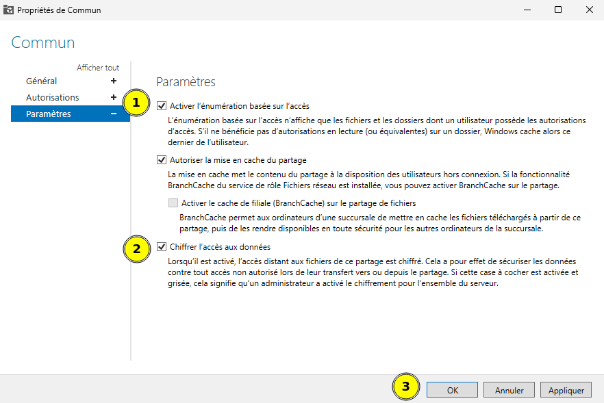Image resolution: width=604 pixels, height=403 pixels.
Task: Click the Commun heading text
Action: tap(42, 42)
